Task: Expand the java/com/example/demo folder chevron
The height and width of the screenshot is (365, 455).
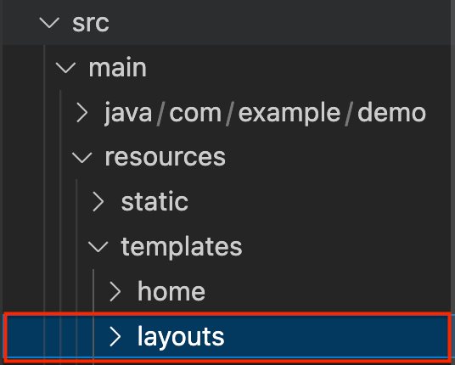Action: click(82, 113)
